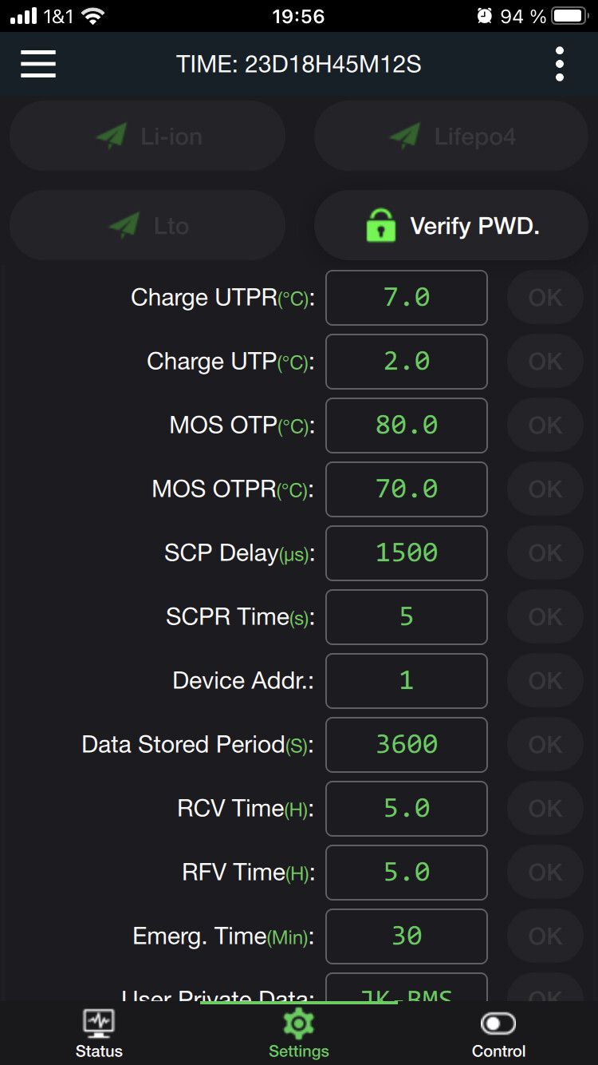Open the three-dot options menu

560,64
